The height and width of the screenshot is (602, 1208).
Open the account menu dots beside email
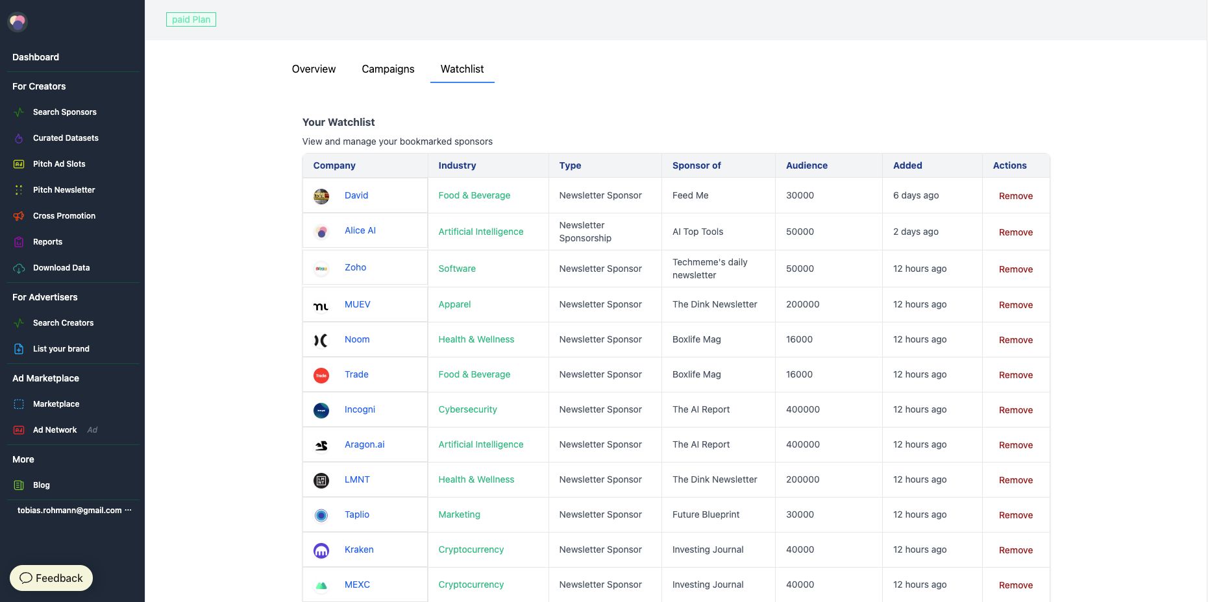(128, 511)
